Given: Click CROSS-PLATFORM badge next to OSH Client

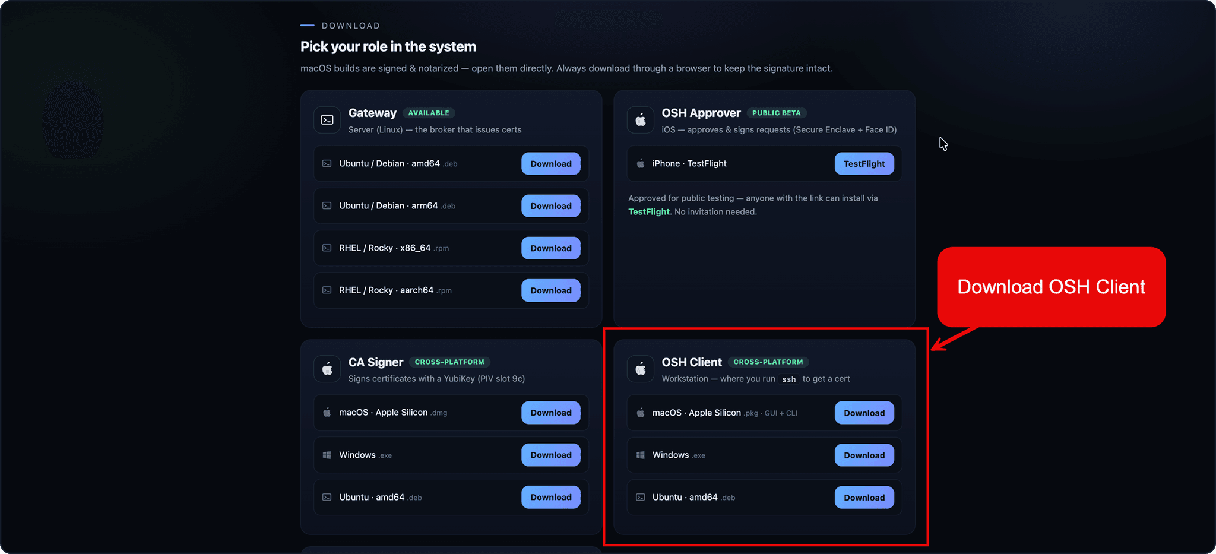Looking at the screenshot, I should click(x=768, y=362).
